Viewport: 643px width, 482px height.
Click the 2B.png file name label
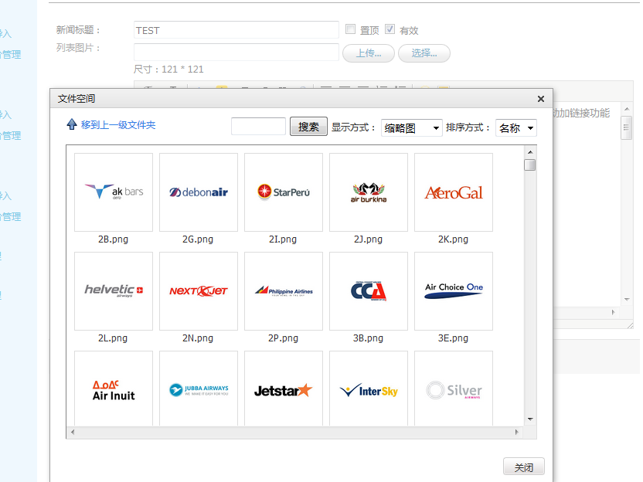[113, 239]
